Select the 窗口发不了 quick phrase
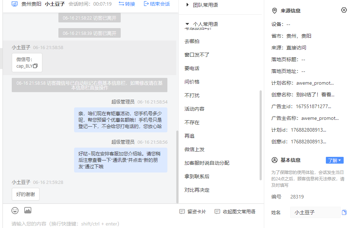Image resolution: width=349 pixels, height=228 pixels. [197, 55]
